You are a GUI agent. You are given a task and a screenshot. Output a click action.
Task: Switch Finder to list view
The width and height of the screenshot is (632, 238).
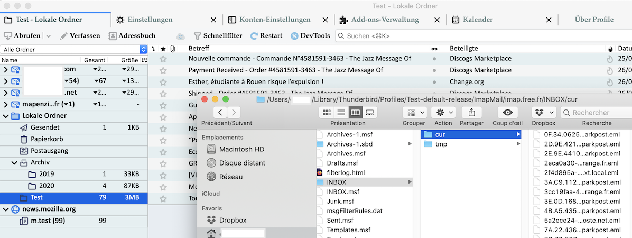pos(341,112)
